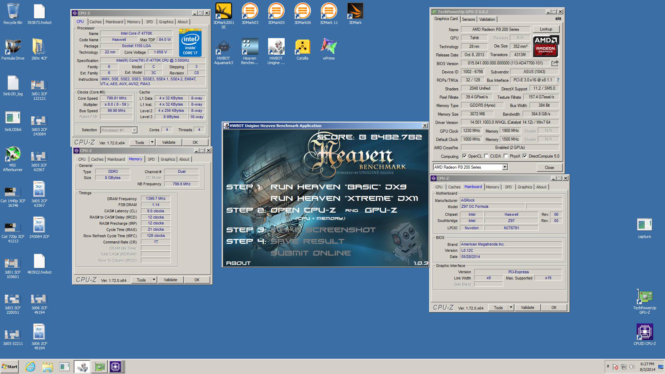Open the capture desktop icon

pyautogui.click(x=645, y=228)
